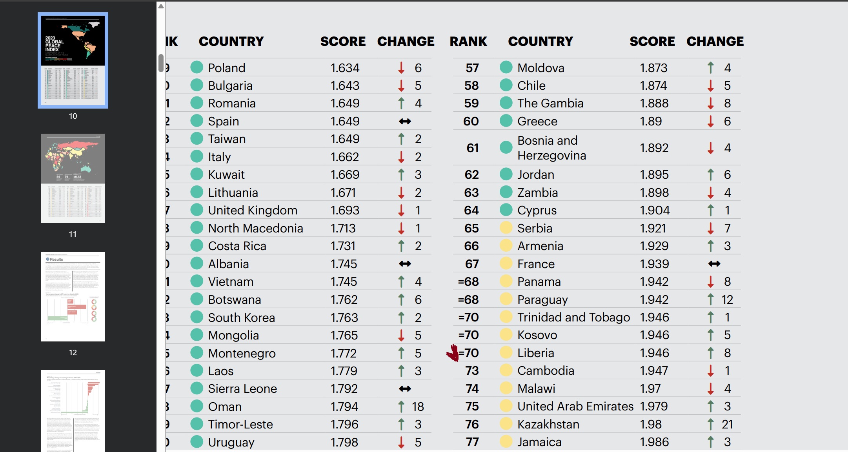Screen dimensions: 848x452
Task: Click Bulgaria's red down arrow
Action: pos(401,85)
